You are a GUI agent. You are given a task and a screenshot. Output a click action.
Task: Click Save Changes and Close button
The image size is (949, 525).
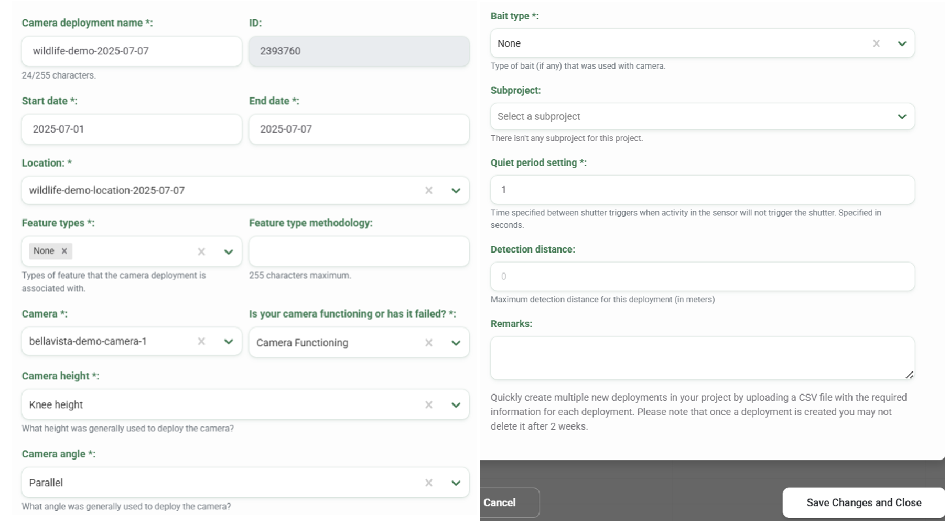click(x=864, y=503)
